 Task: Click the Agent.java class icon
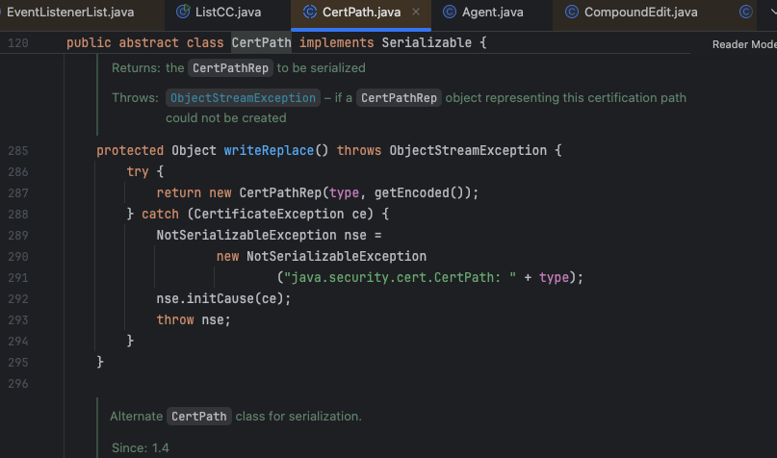[x=450, y=13]
